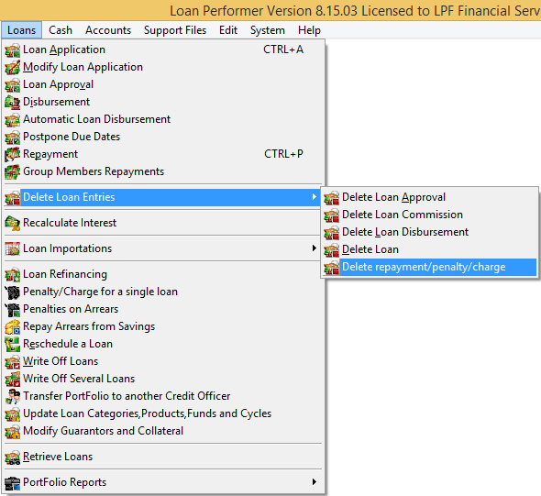The width and height of the screenshot is (541, 496).
Task: Click the Transfer PortFolio credit officer icon
Action: [13, 396]
